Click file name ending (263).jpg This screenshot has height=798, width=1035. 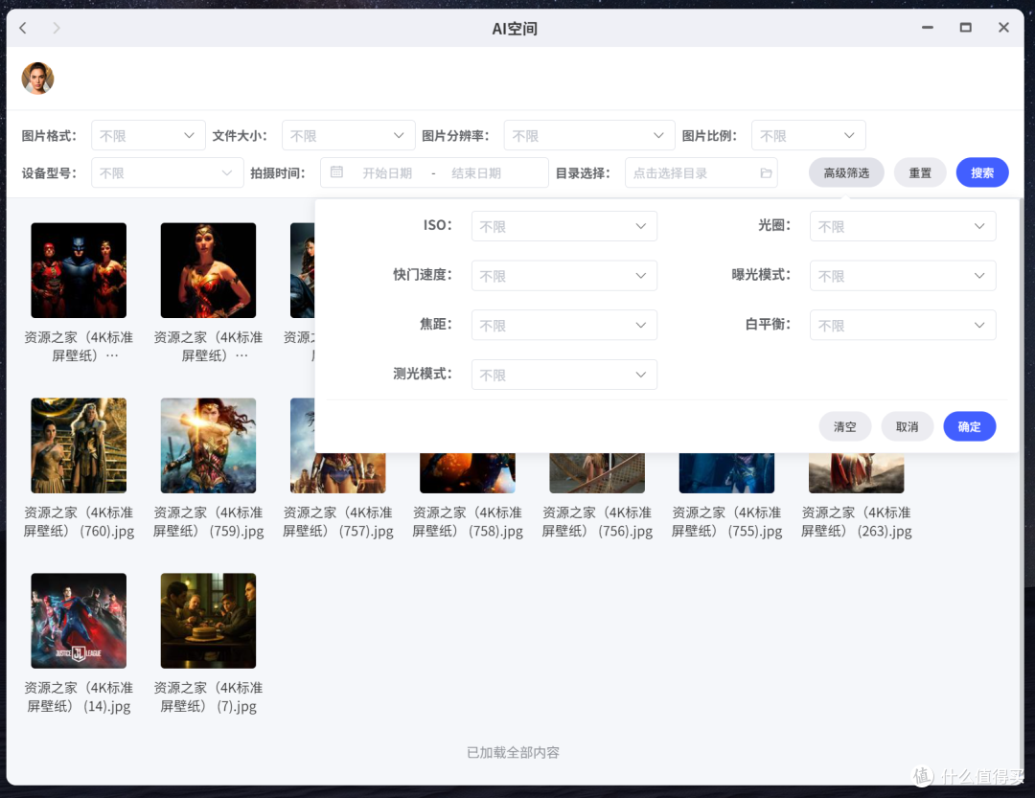pos(856,521)
